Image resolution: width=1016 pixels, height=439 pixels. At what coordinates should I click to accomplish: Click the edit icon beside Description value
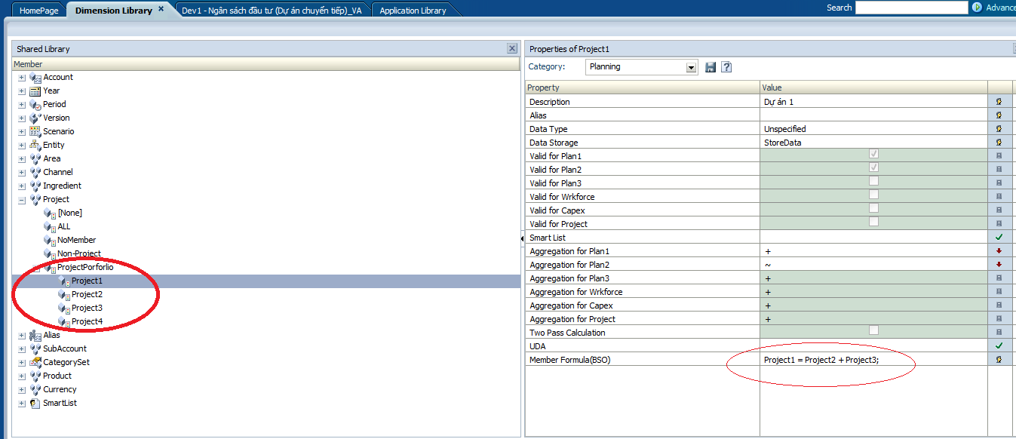(1000, 101)
